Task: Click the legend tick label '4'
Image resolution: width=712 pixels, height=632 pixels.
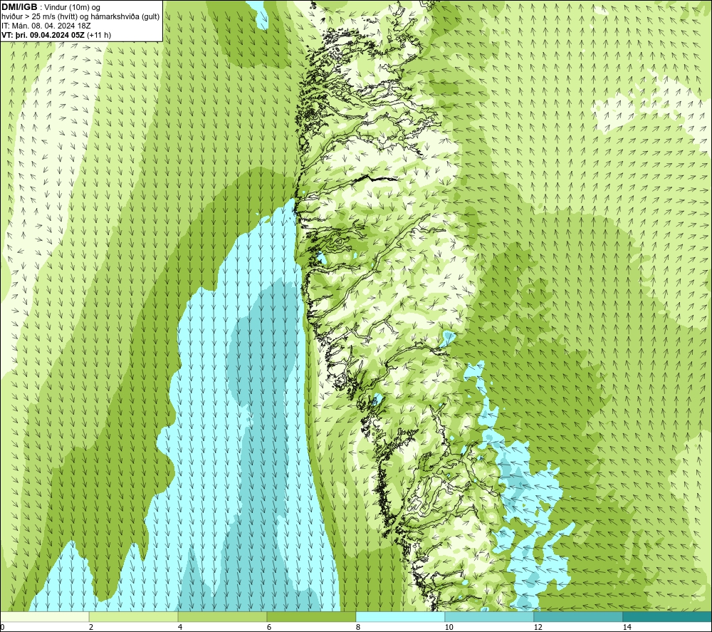Action: pyautogui.click(x=180, y=627)
